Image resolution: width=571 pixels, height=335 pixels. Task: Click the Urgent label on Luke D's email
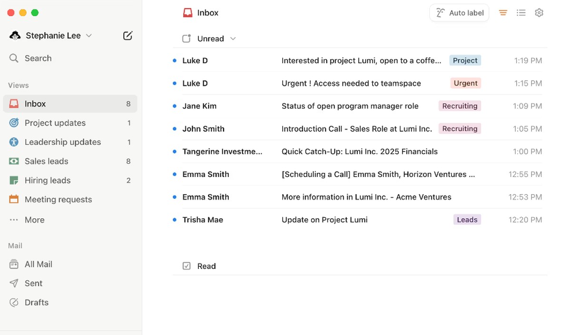[x=465, y=83]
